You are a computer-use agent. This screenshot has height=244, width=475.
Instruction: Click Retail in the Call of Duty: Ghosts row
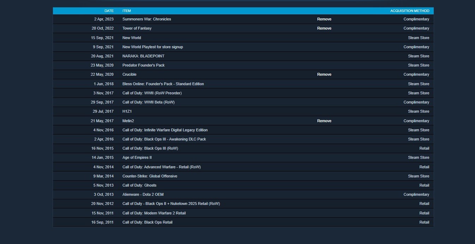click(424, 185)
